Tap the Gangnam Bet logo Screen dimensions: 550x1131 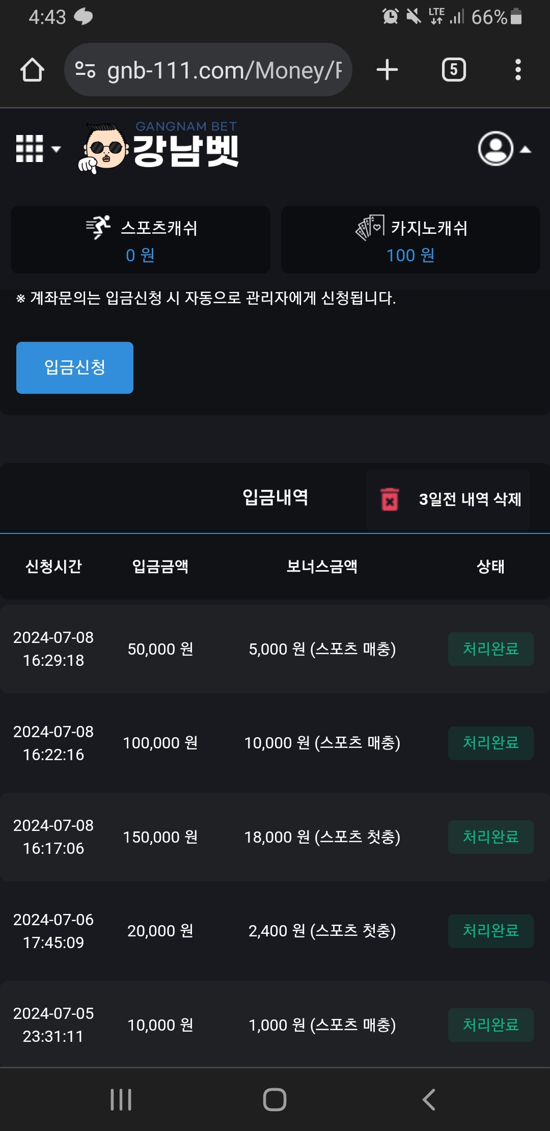click(x=159, y=148)
